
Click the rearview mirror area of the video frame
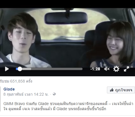pyautogui.click(x=66, y=18)
